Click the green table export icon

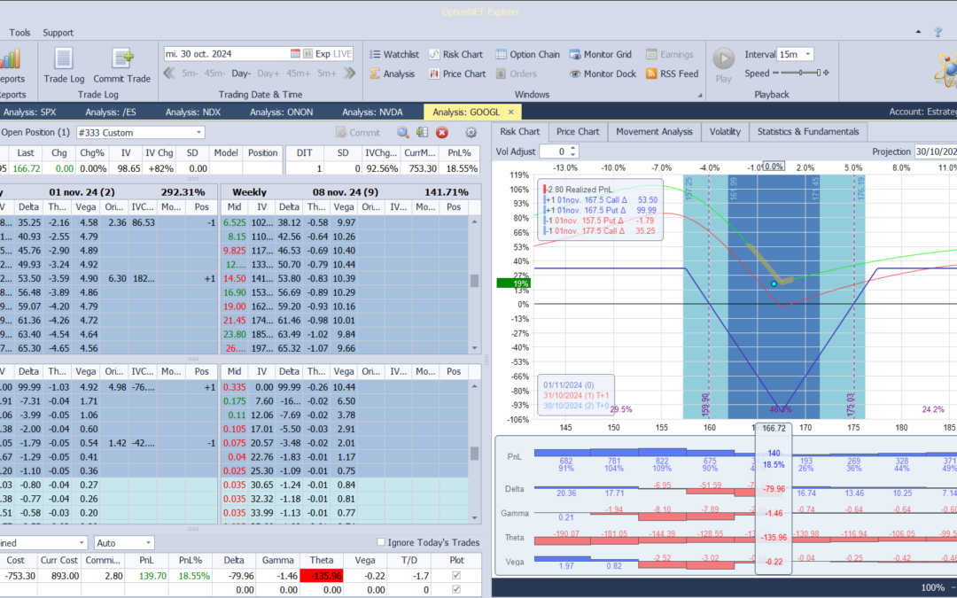pyautogui.click(x=423, y=132)
